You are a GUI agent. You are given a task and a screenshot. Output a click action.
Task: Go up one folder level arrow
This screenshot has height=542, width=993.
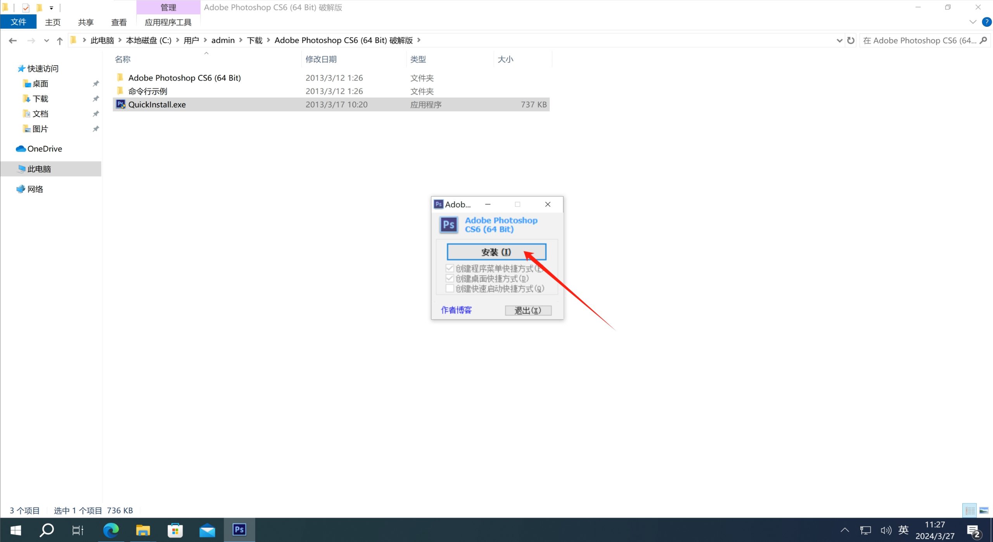tap(59, 40)
